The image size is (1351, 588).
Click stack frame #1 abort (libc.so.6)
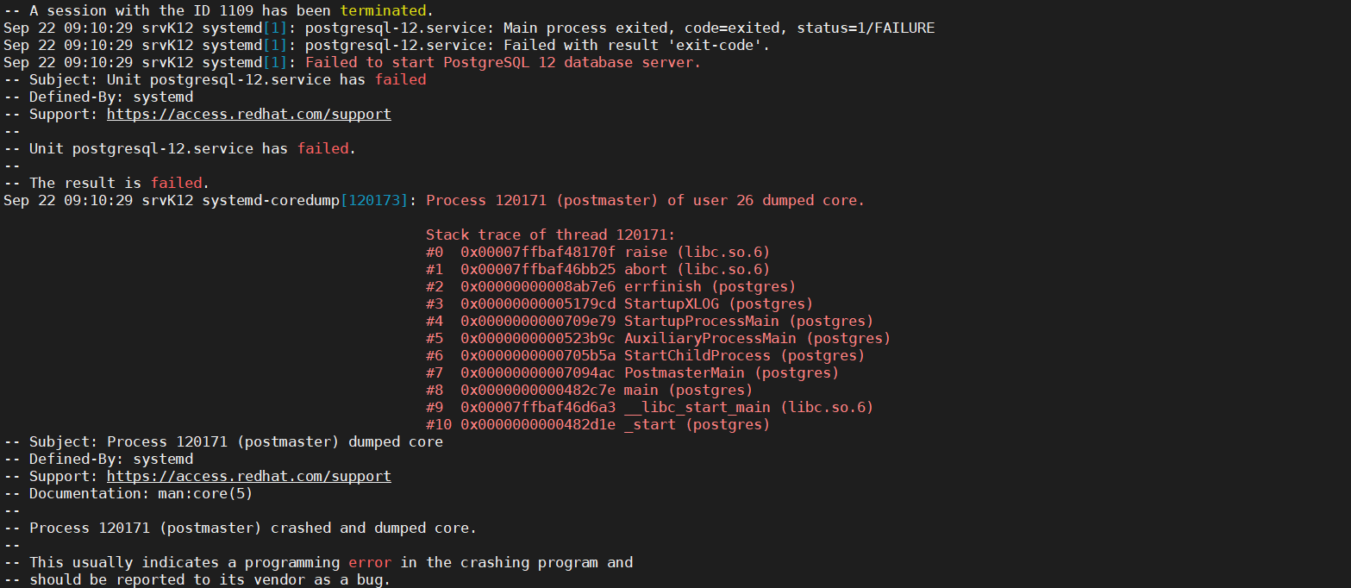[597, 269]
